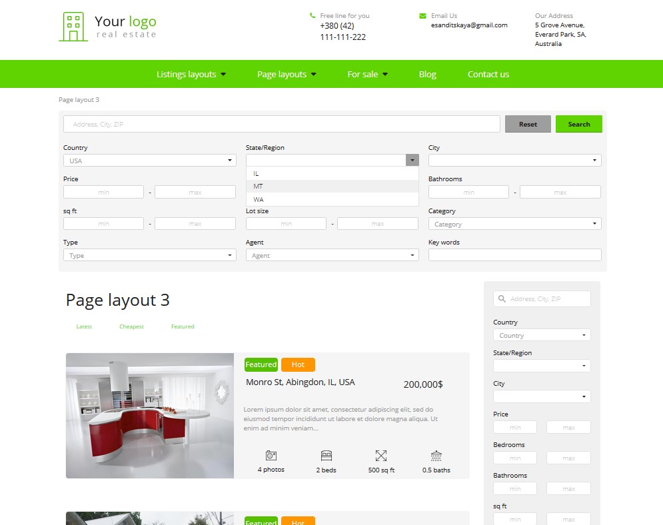Sort listings by Cheapest
The image size is (663, 525).
point(131,326)
